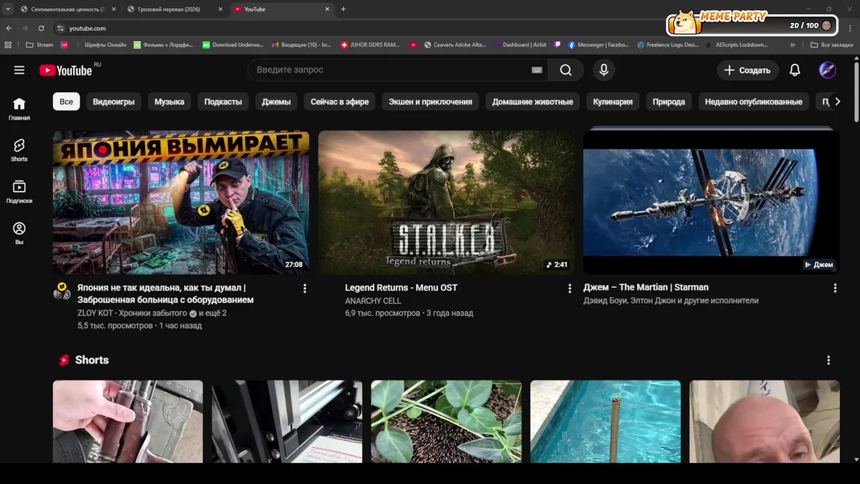
Task: Open the swimming pool Short thumbnail
Action: pyautogui.click(x=605, y=421)
